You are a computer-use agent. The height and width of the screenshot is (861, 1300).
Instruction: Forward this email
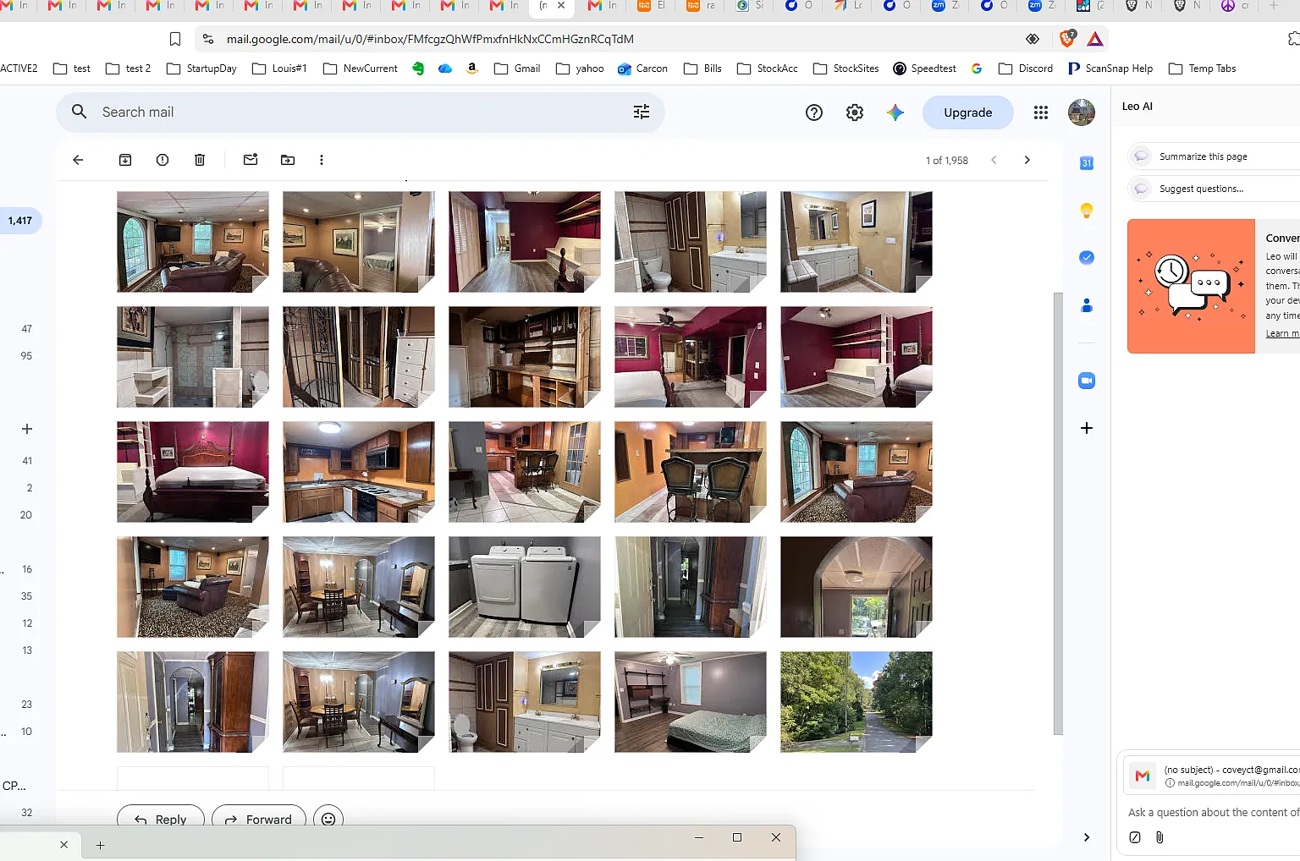259,819
